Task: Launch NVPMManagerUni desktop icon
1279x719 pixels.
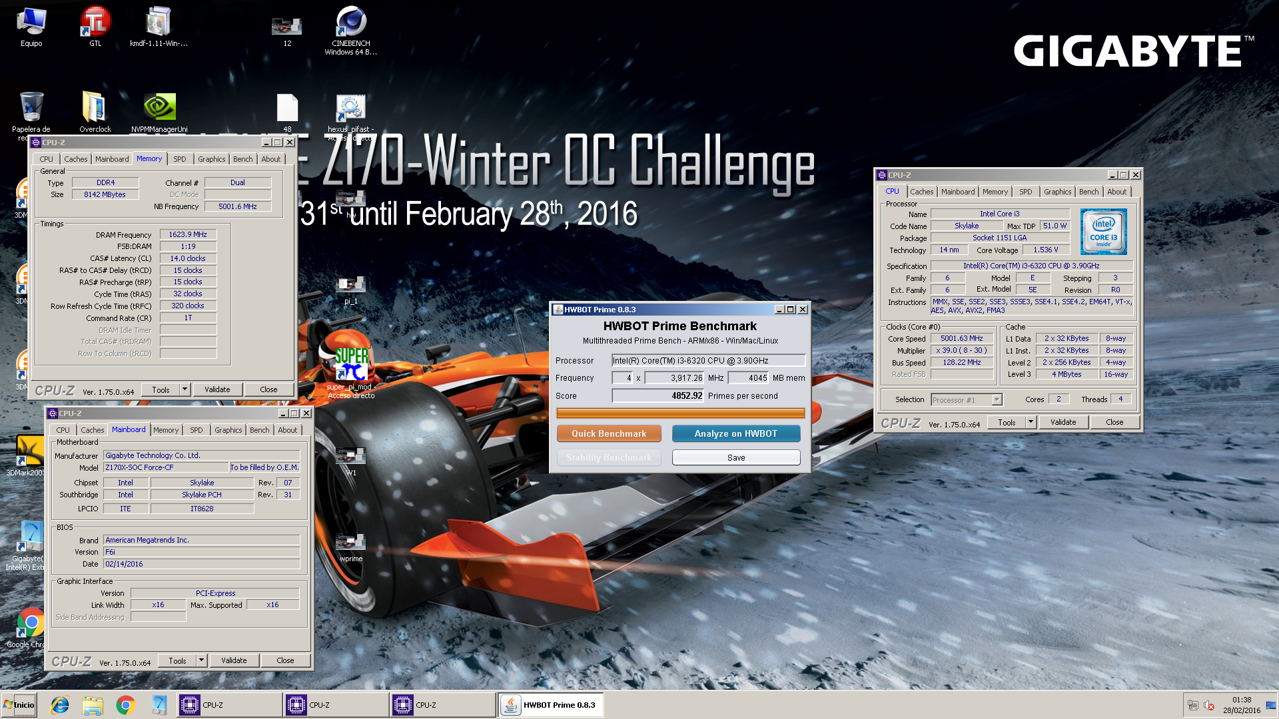Action: 159,112
